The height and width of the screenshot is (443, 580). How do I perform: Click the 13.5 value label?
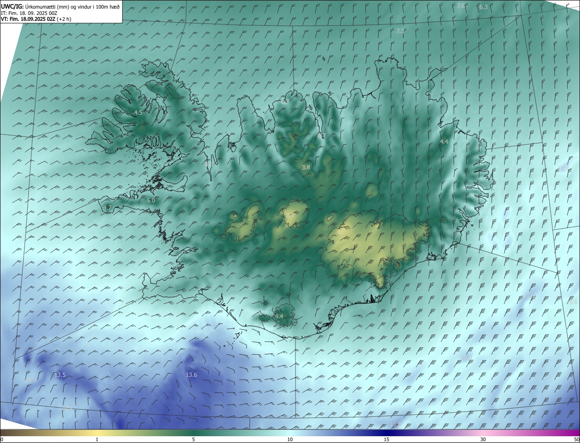point(60,375)
